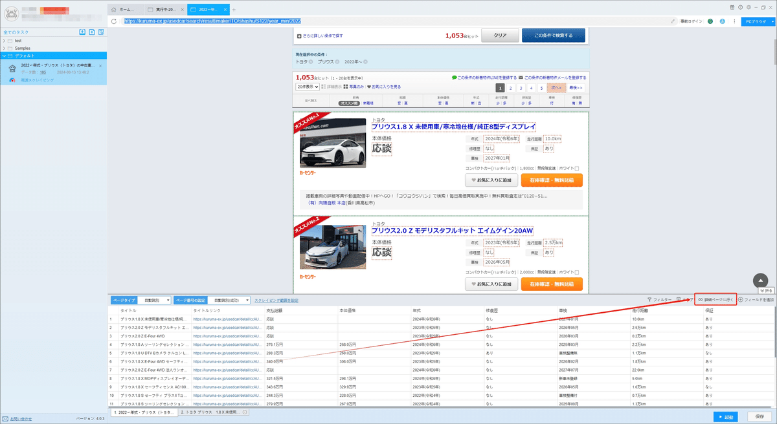Screen dimensions: 777x424
Task: Open the ページタイプ dropdown
Action: pos(154,301)
